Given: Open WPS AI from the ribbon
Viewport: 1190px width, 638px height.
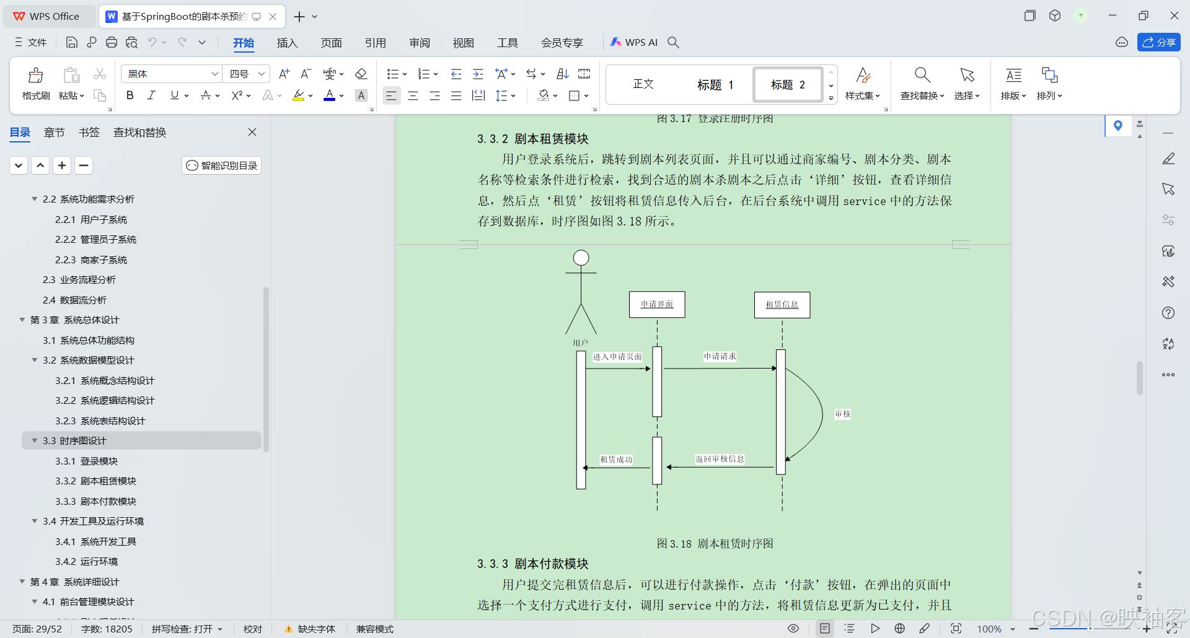Looking at the screenshot, I should [634, 42].
